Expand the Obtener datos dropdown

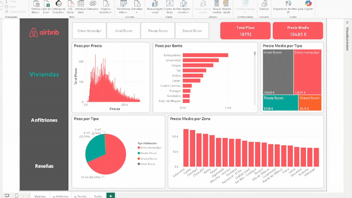tap(36, 13)
